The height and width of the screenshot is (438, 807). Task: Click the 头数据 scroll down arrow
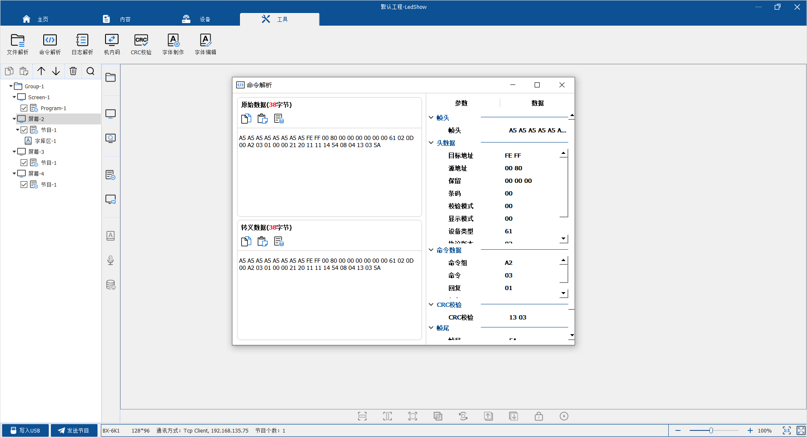coord(564,239)
